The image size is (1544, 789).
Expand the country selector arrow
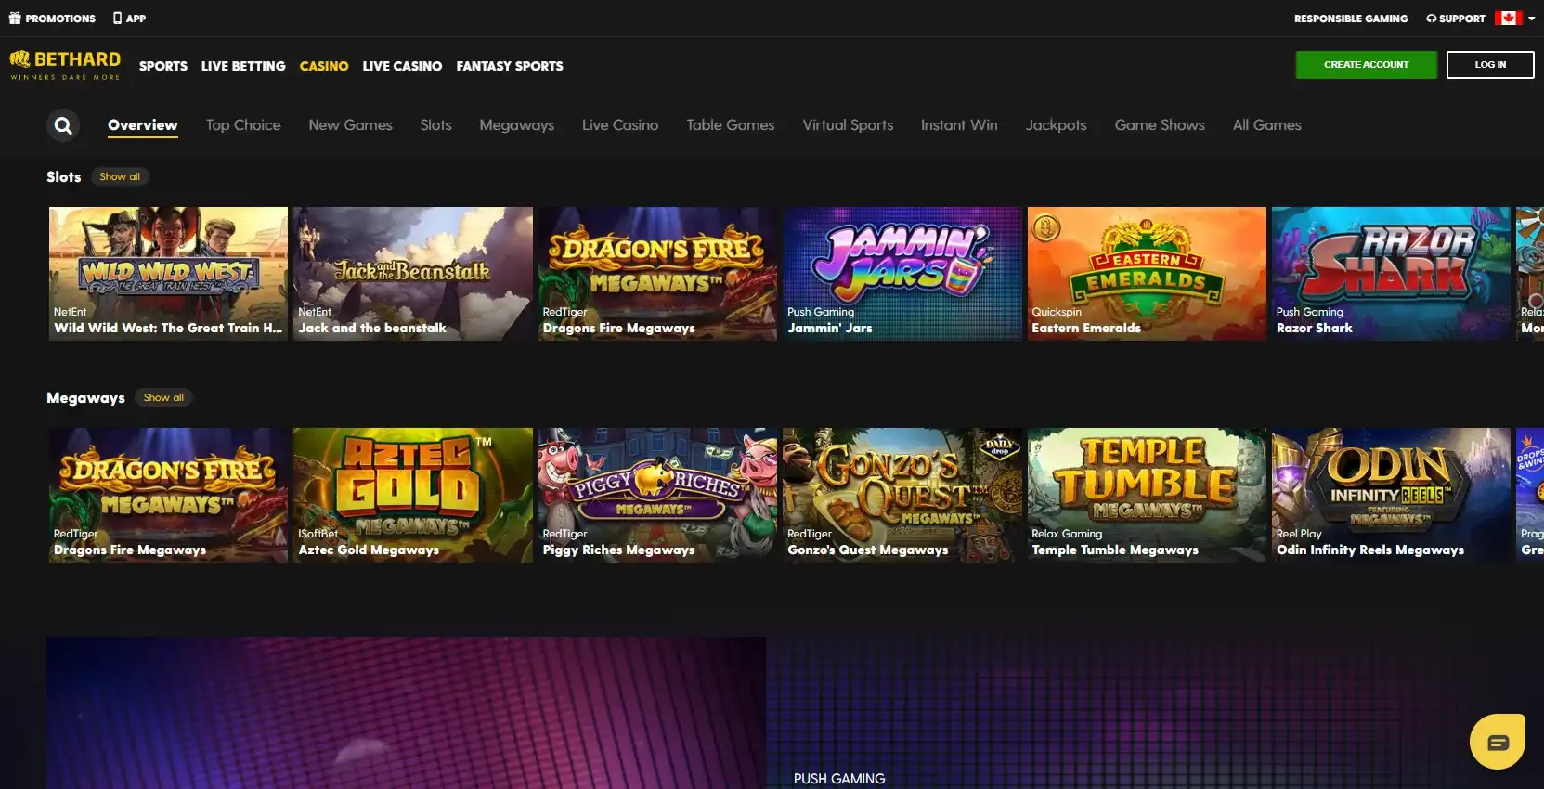pos(1531,19)
